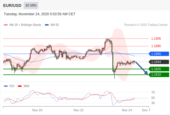Toggle the RSI legend label
Image resolution: width=170 pixels, height=115 pixels.
click(x=12, y=86)
